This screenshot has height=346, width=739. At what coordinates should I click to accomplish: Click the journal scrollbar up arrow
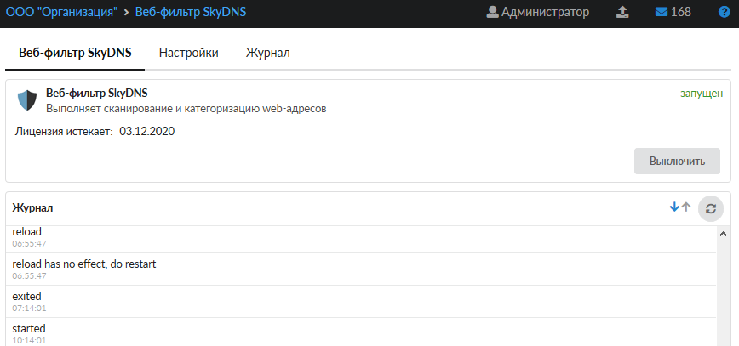(723, 234)
